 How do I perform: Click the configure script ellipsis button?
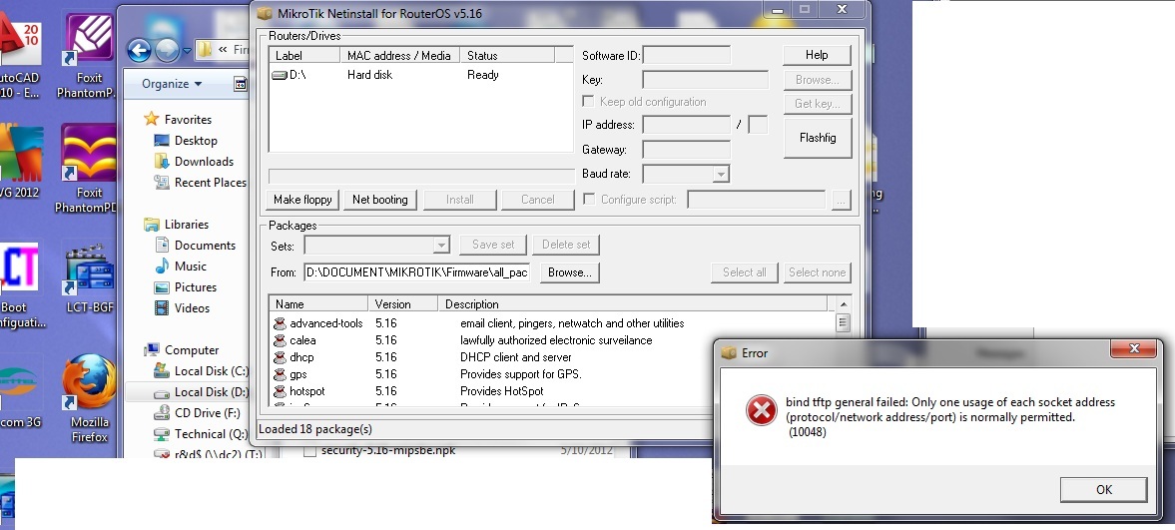[x=841, y=200]
